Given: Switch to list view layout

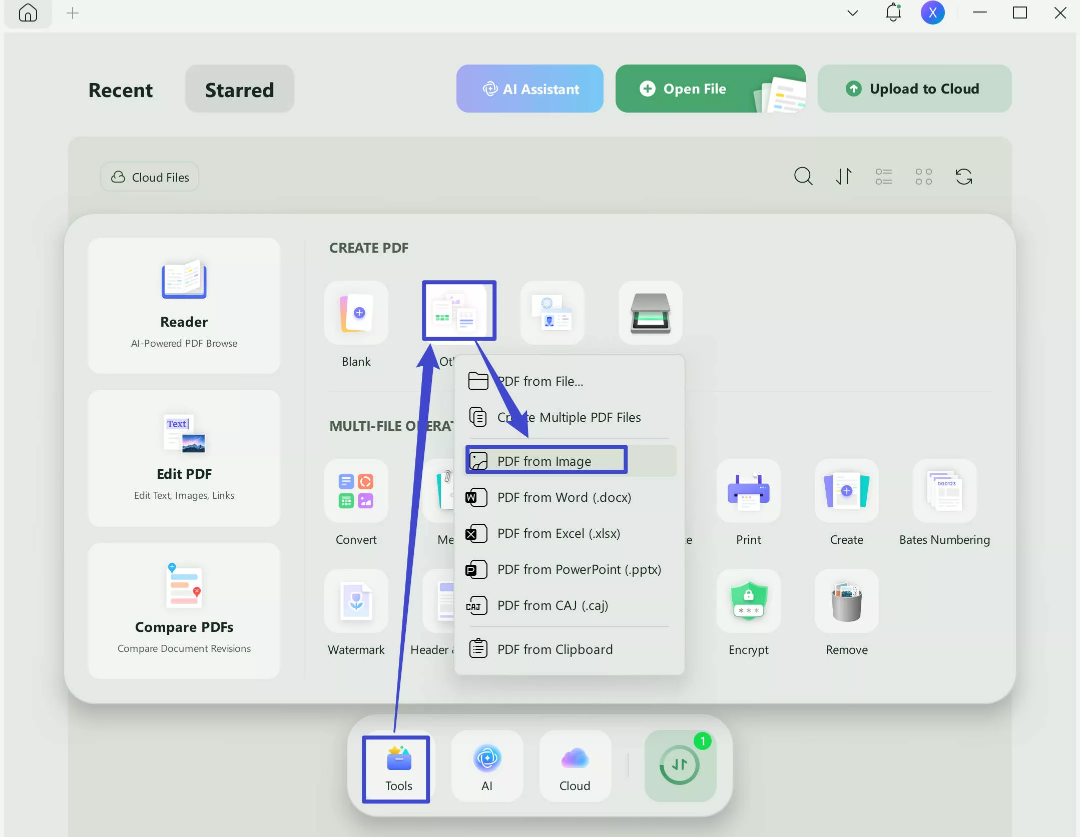Looking at the screenshot, I should pos(883,177).
